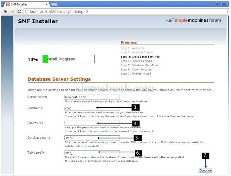
Task: Click the Table prefix field with smf_
Action: pyautogui.click(x=92, y=153)
